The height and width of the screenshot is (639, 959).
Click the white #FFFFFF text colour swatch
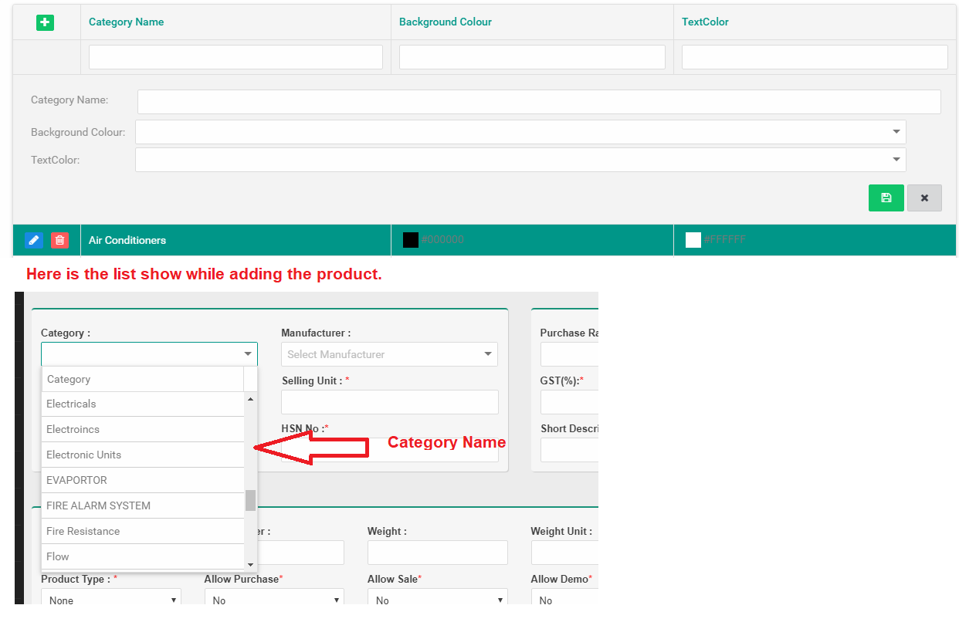pyautogui.click(x=693, y=240)
